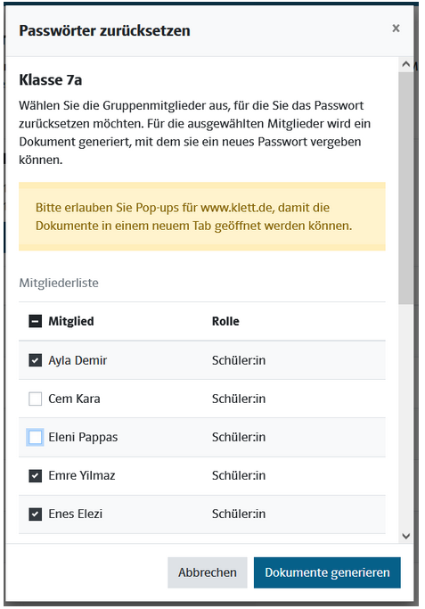Click Dokumente generieren button
The height and width of the screenshot is (609, 425).
pos(327,572)
